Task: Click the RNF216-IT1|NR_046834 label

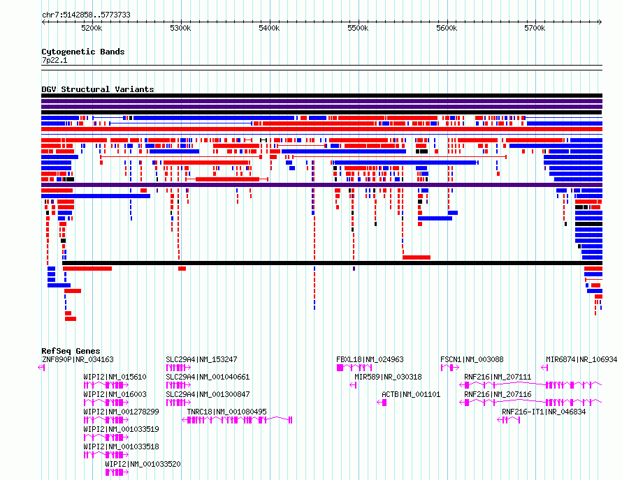Action: (x=544, y=412)
